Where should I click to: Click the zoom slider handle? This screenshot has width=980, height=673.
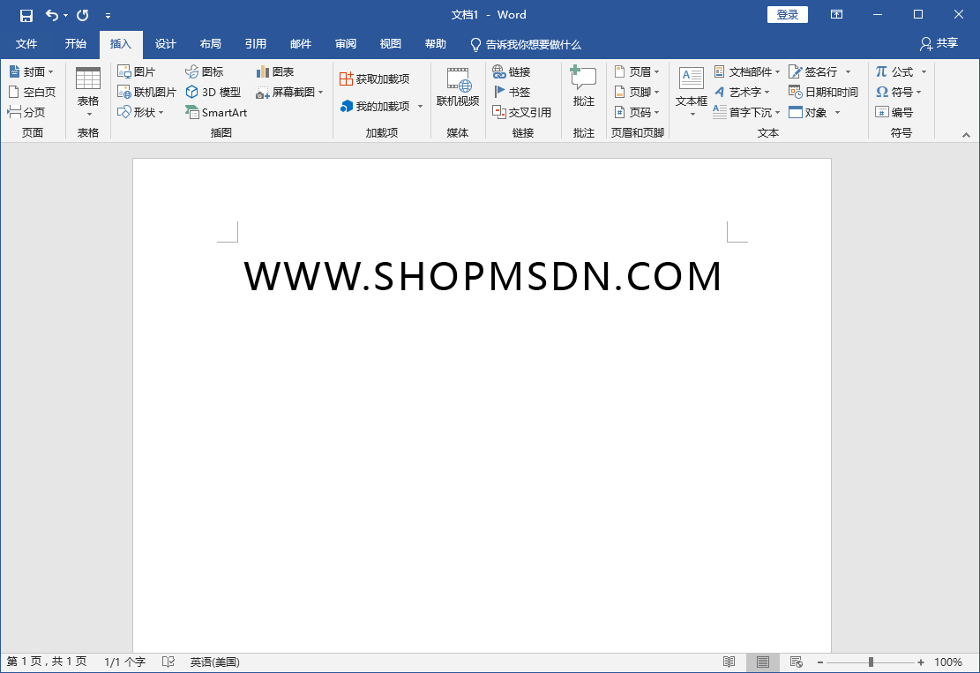coord(871,662)
